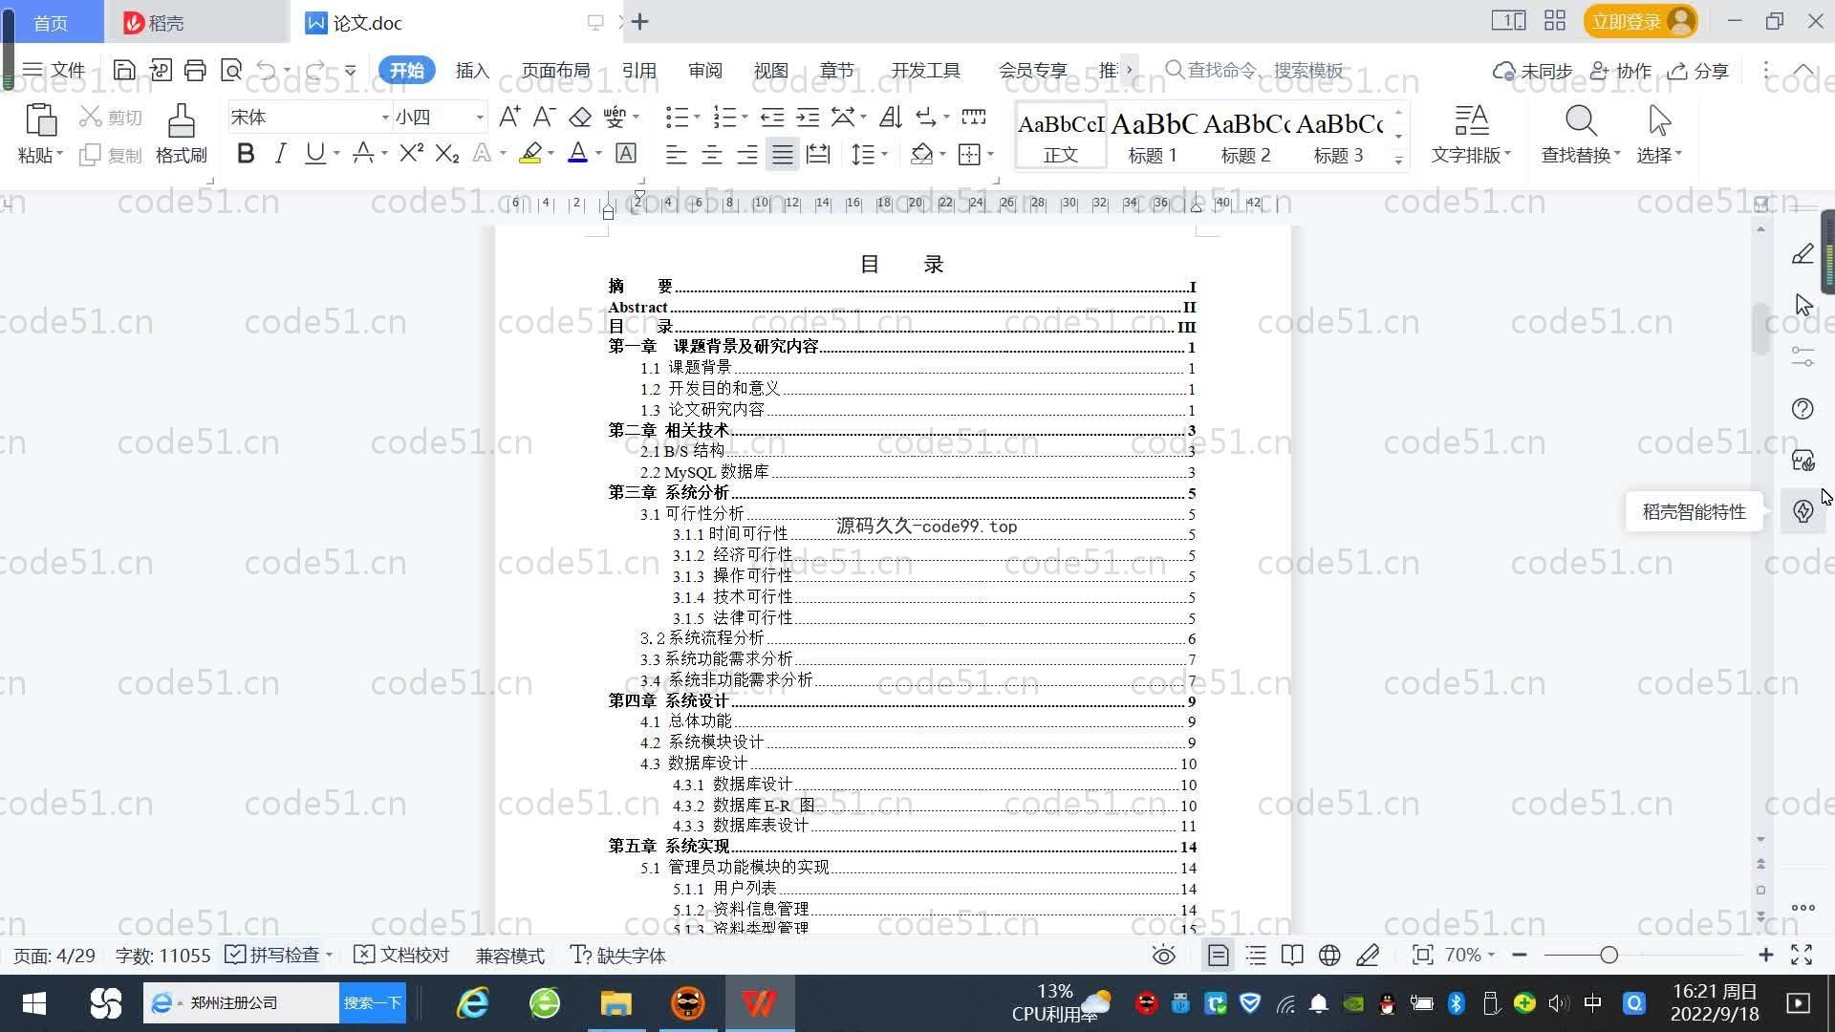Open font color swatch A
Image resolution: width=1835 pixels, height=1032 pixels.
tap(577, 153)
